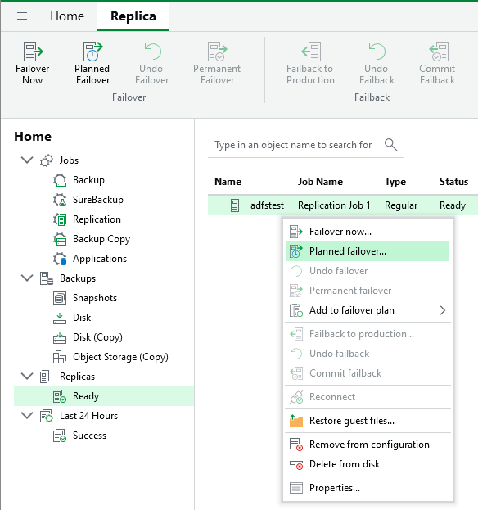The width and height of the screenshot is (478, 510).
Task: Click Failback to Production ribbon button
Action: 310,63
